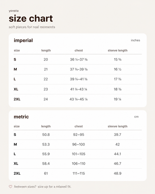The width and height of the screenshot is (155, 194).
Task: Click imperial sleeve length column header
Action: tap(117, 50)
